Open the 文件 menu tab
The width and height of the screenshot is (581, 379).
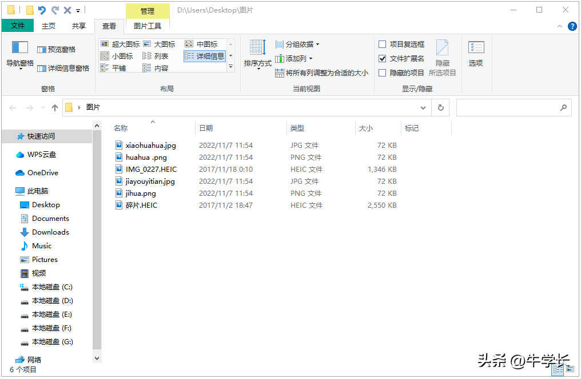point(18,26)
